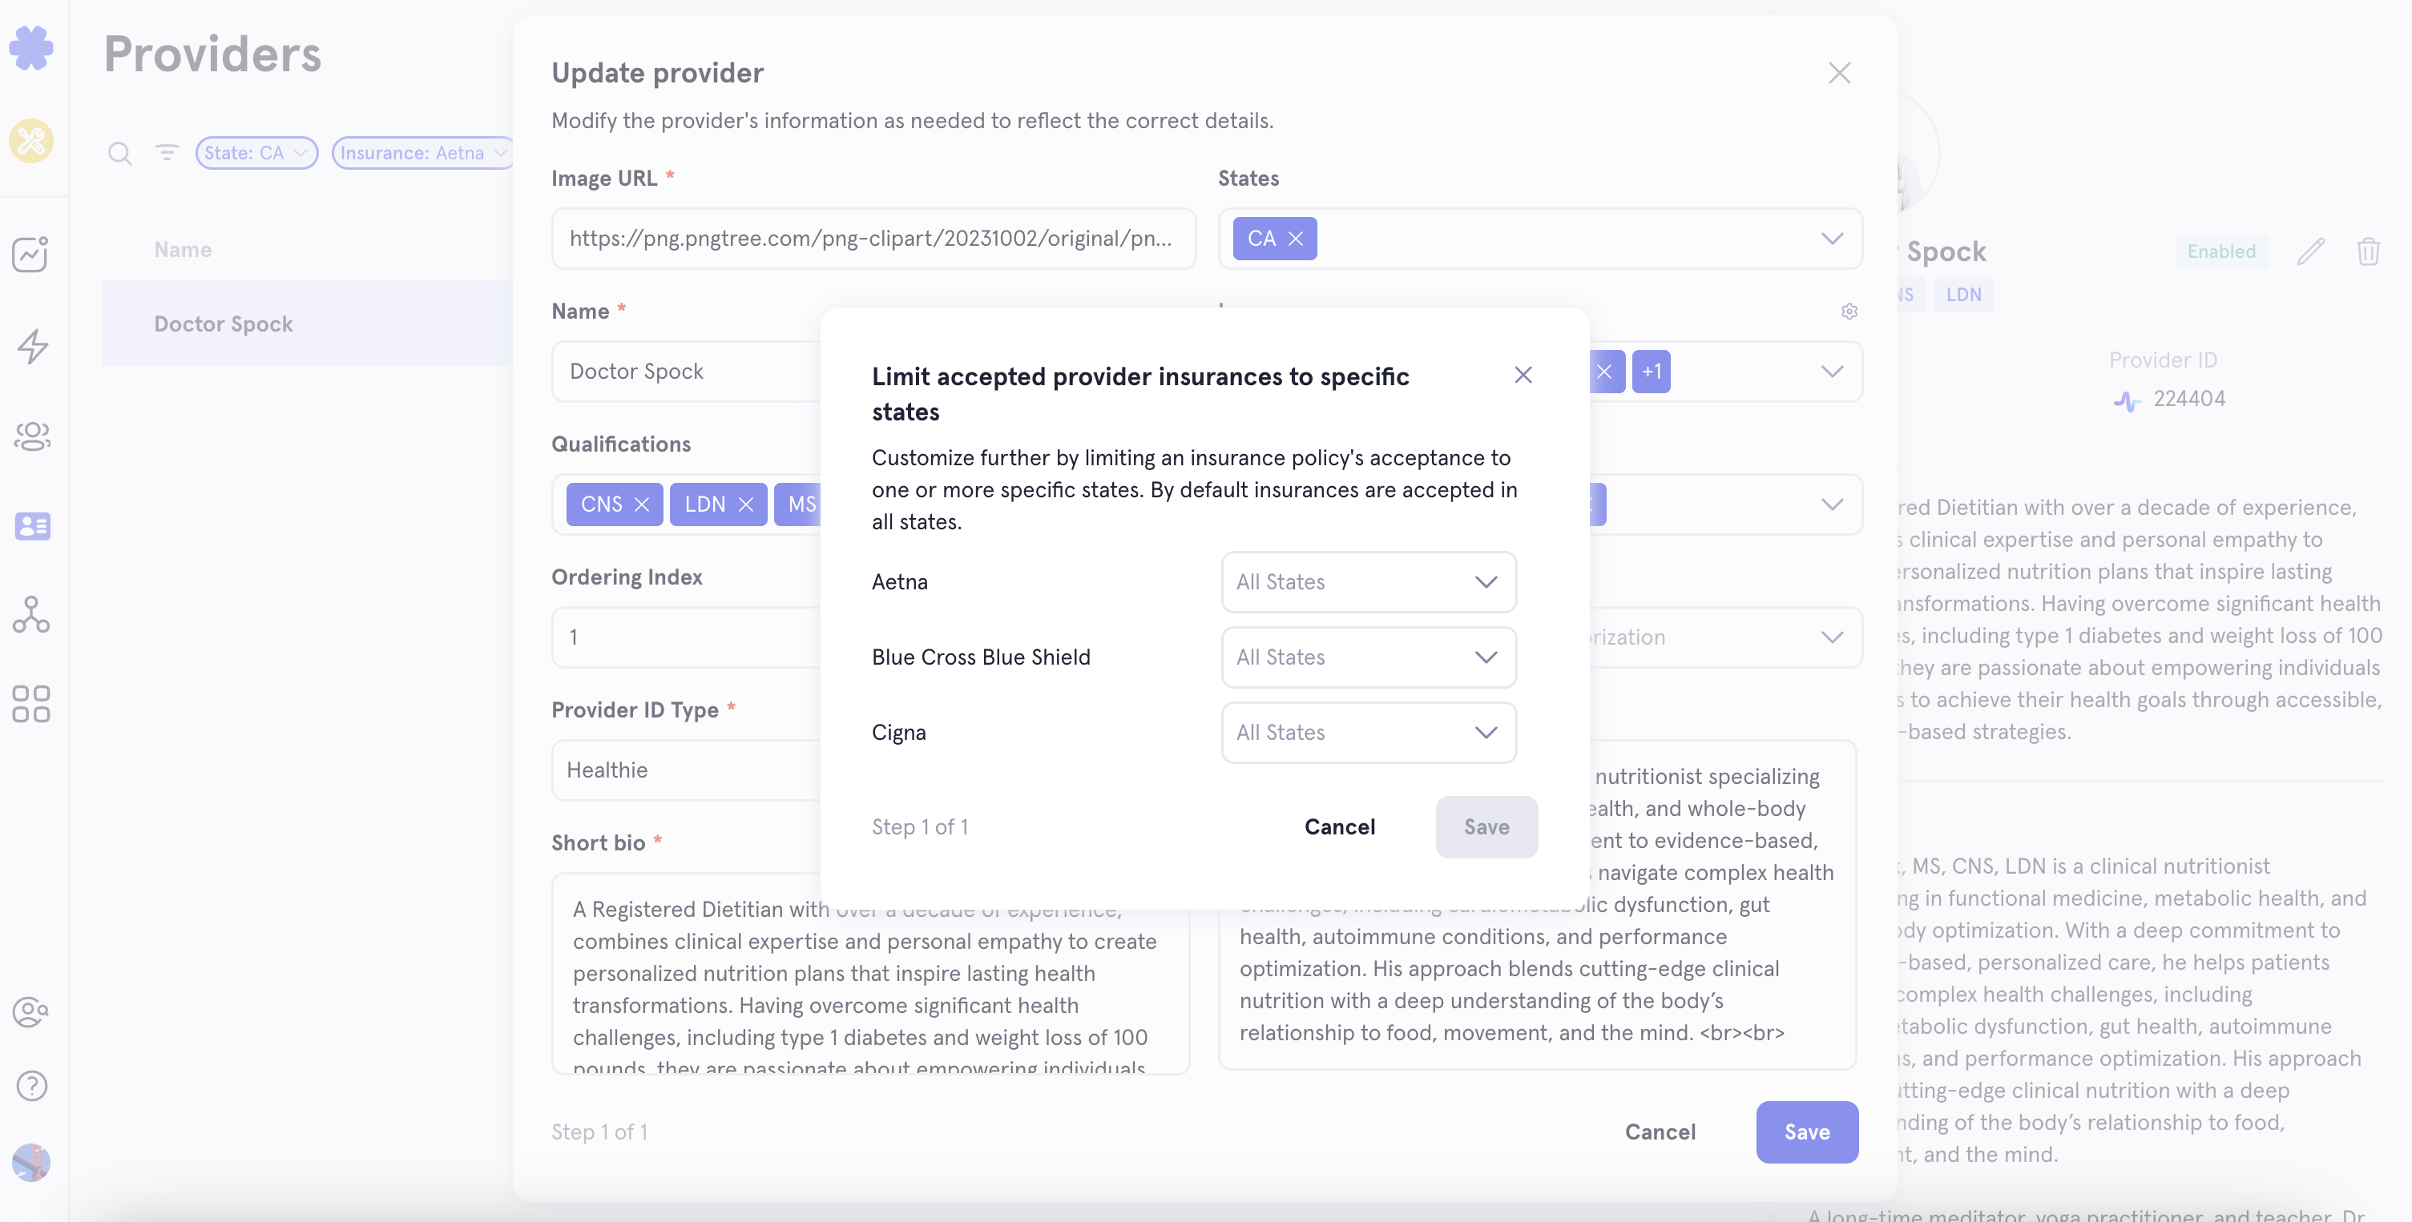2412x1222 pixels.
Task: Remove the CNS qualification tag
Action: coord(641,504)
